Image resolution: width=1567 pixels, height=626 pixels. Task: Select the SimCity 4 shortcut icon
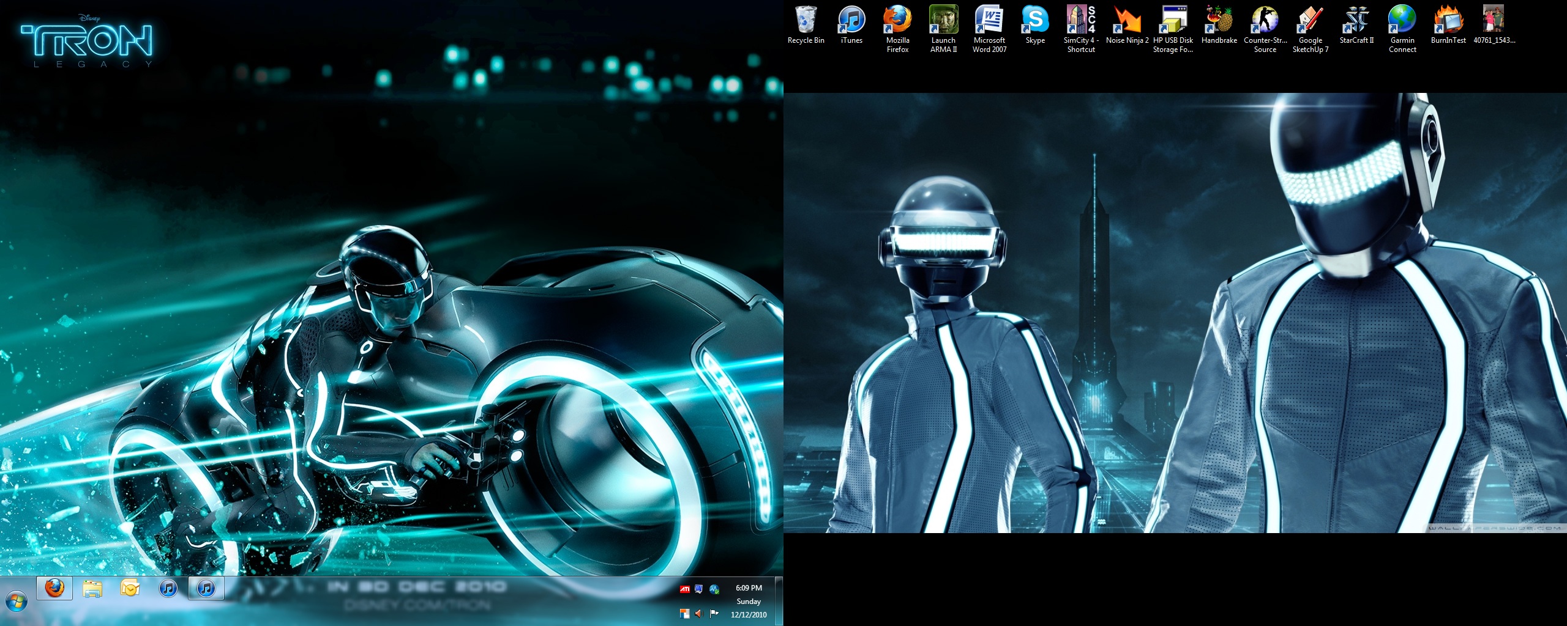(1081, 29)
